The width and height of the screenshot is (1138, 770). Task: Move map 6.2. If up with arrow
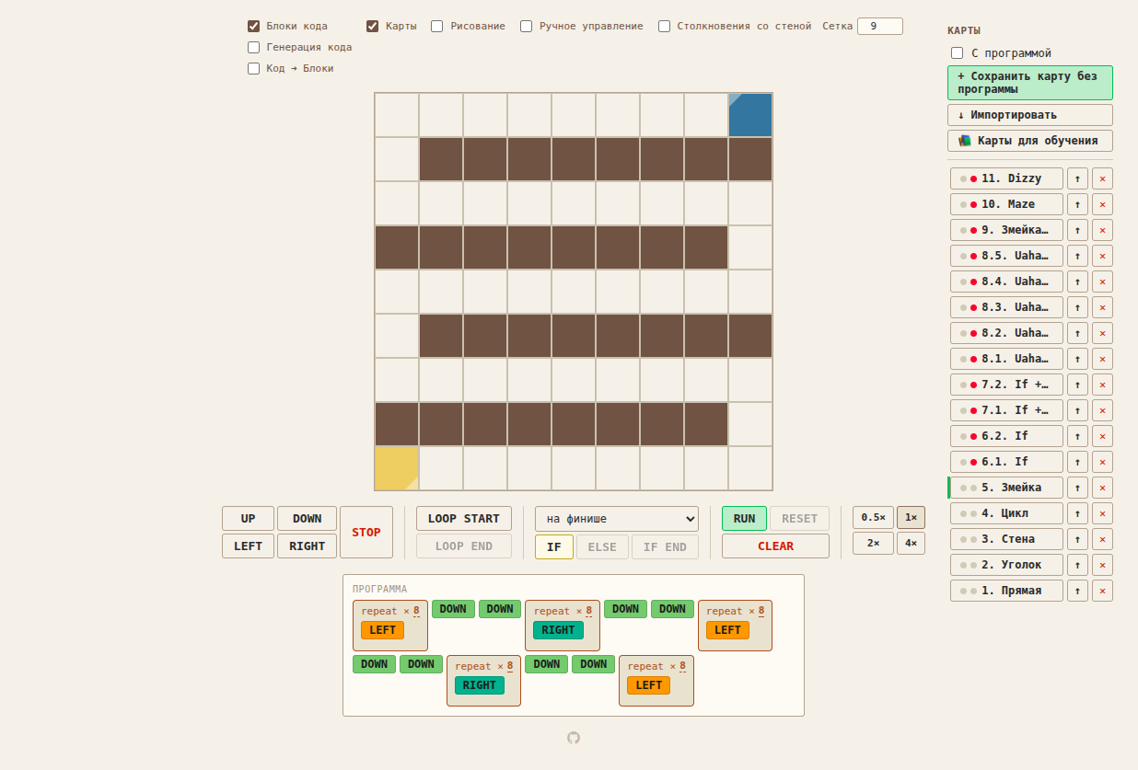(x=1077, y=436)
